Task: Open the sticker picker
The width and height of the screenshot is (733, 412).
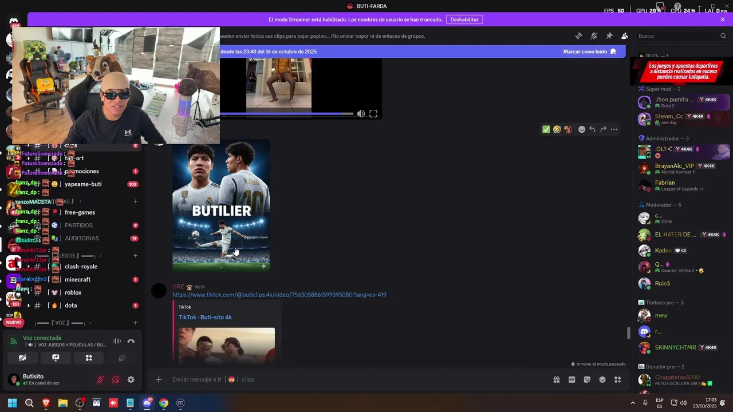Action: 587,379
